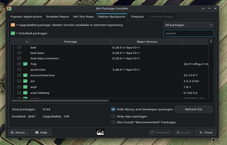Click the green installed icon beside acpi-fakekey
Screen dimensions: 227x145
point(25,93)
